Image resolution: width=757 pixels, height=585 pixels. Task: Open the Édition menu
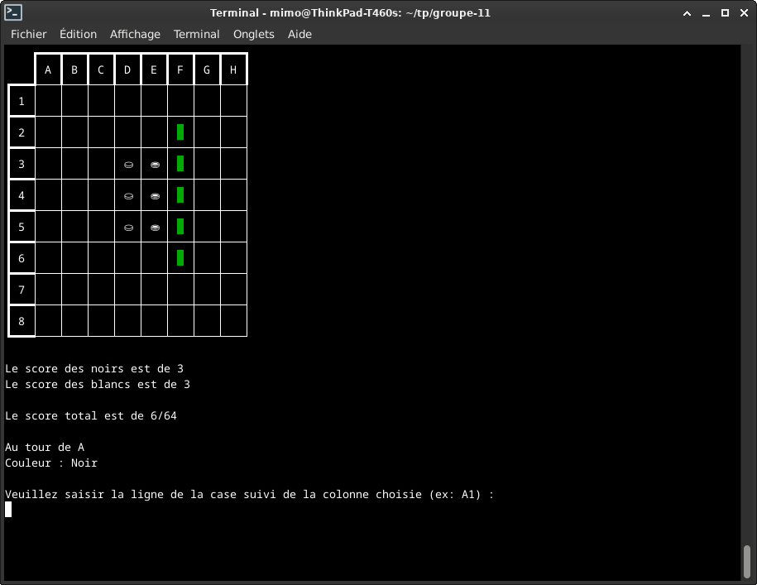(78, 34)
